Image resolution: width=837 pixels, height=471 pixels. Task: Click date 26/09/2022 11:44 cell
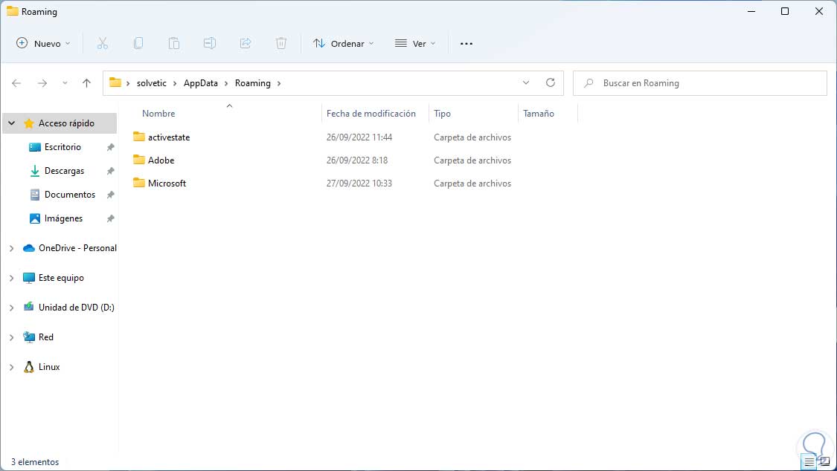tap(359, 137)
